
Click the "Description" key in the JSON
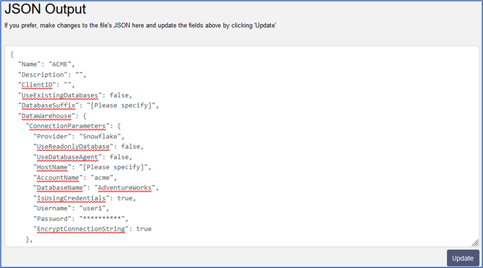[x=42, y=75]
